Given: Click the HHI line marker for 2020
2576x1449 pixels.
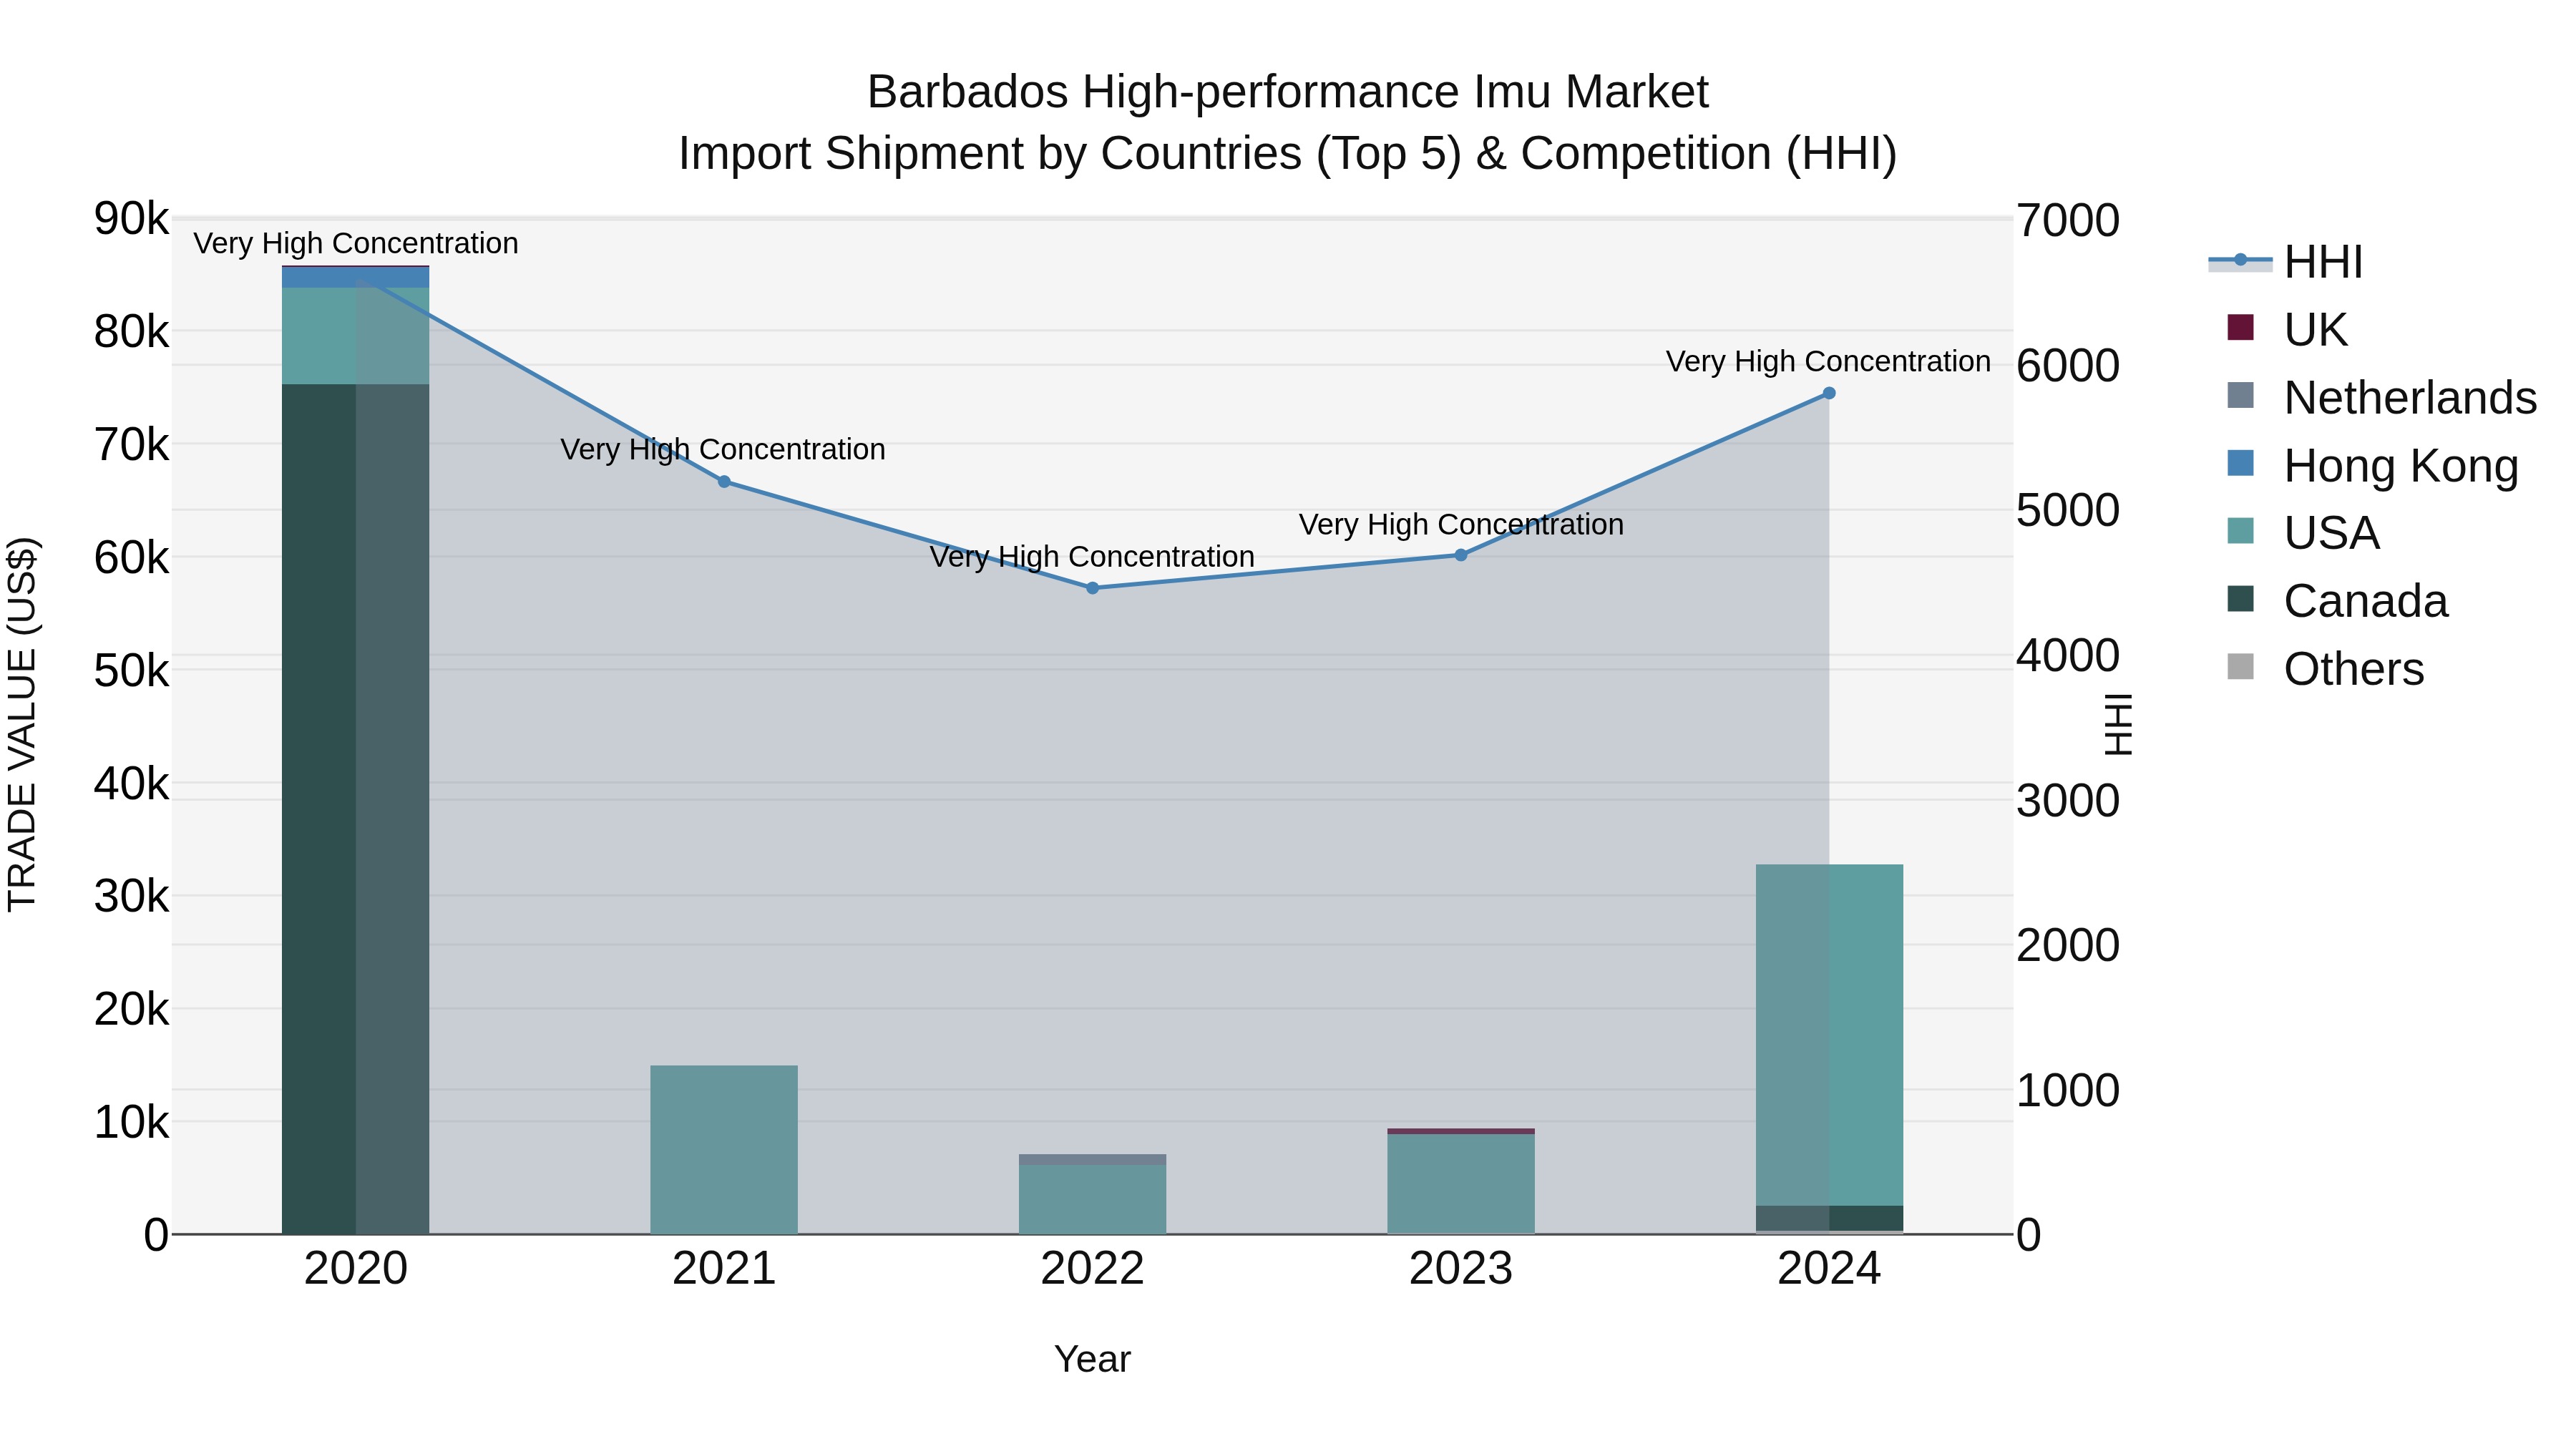Looking at the screenshot, I should pos(356,279).
